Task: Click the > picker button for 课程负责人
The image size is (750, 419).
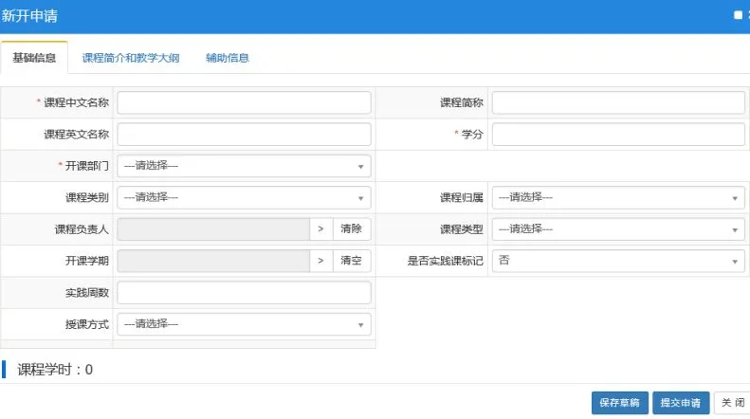Action: (320, 229)
